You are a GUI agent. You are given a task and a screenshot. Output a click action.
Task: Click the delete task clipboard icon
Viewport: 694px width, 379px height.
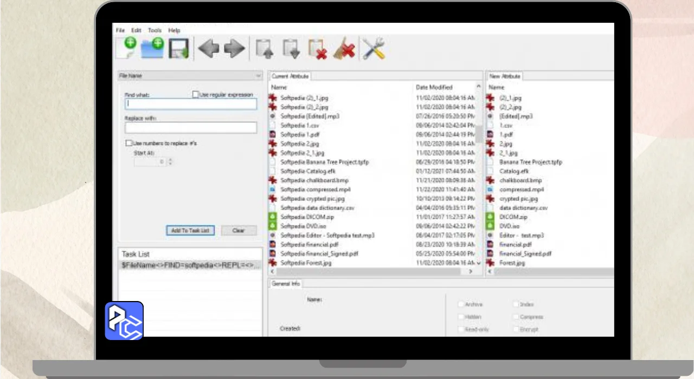[x=317, y=49]
